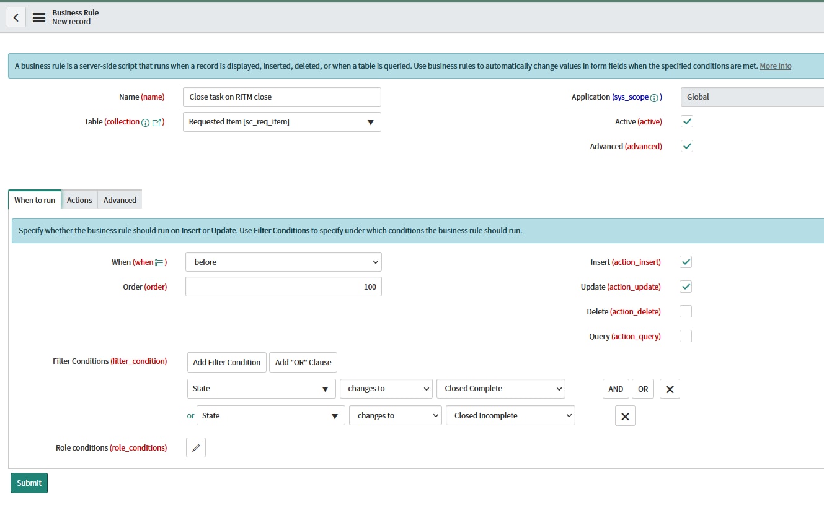Viewport: 824px width, 518px height.
Task: Enable the Delete action checkbox
Action: tap(685, 311)
